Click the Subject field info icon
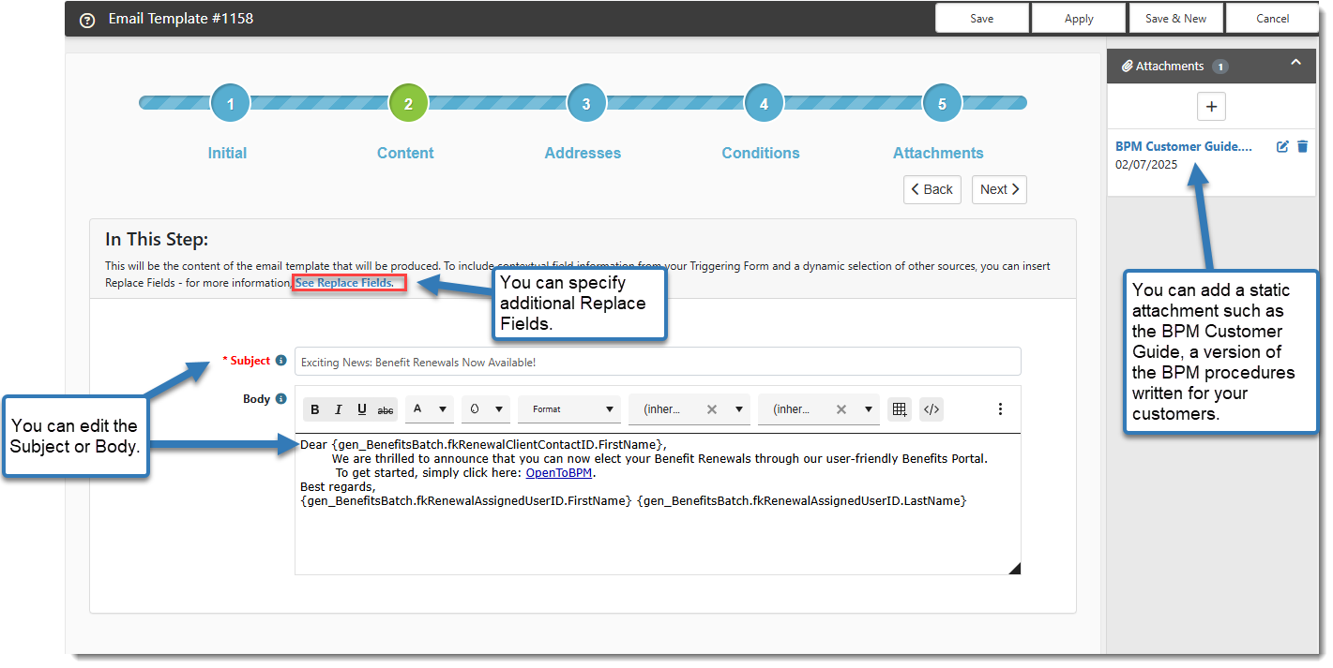Viewport: 1333px width, 668px height. 280,361
